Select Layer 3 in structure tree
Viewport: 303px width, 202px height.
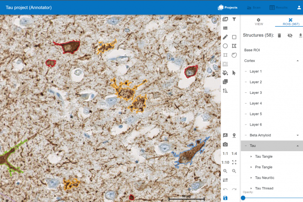(256, 92)
